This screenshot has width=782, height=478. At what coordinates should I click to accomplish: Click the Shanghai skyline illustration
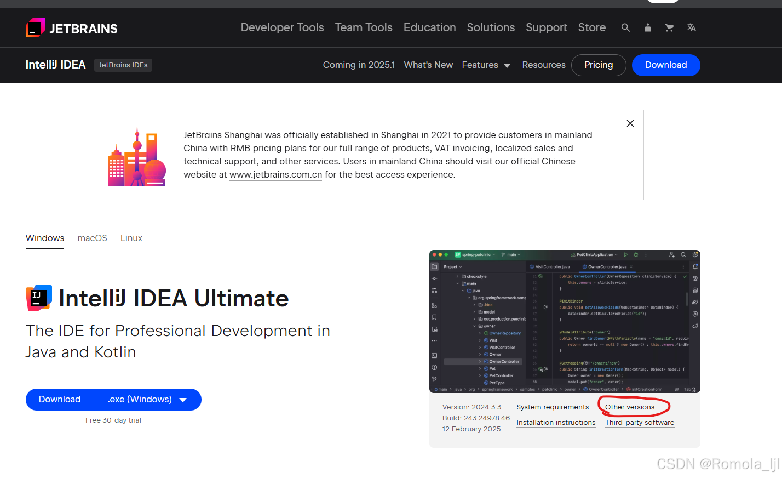tap(137, 156)
